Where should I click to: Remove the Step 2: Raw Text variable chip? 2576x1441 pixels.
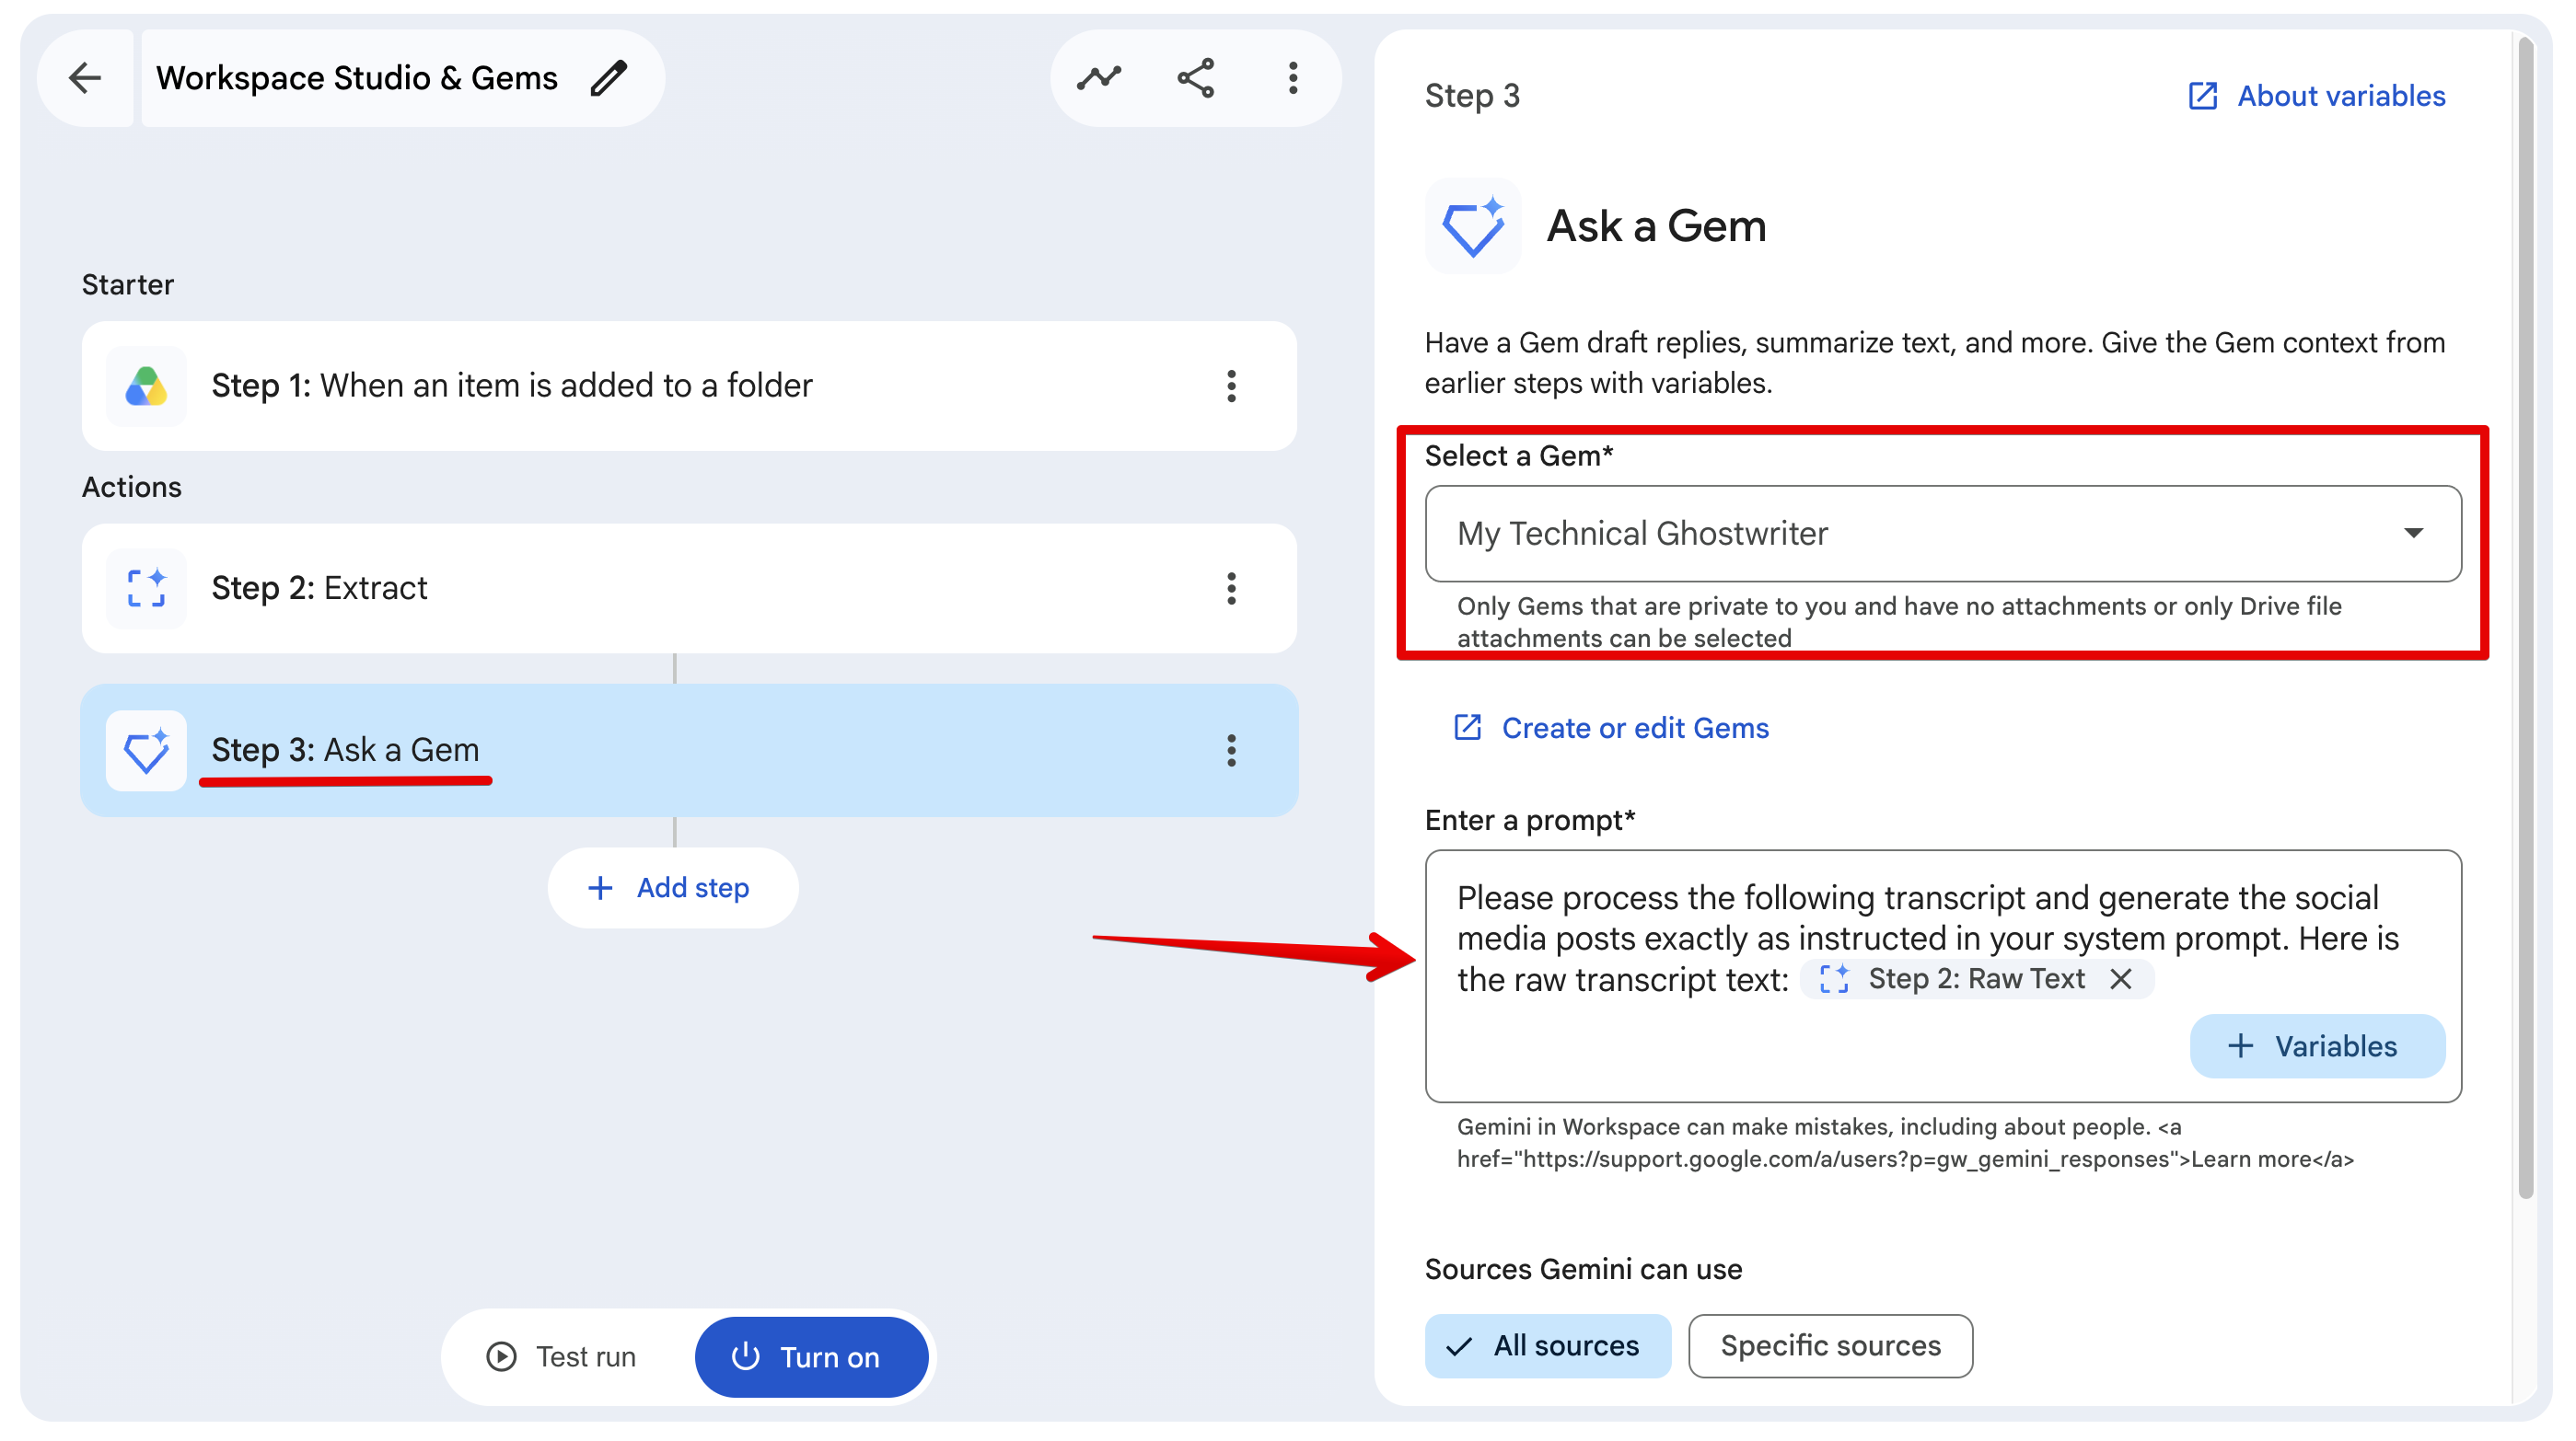pyautogui.click(x=2120, y=978)
